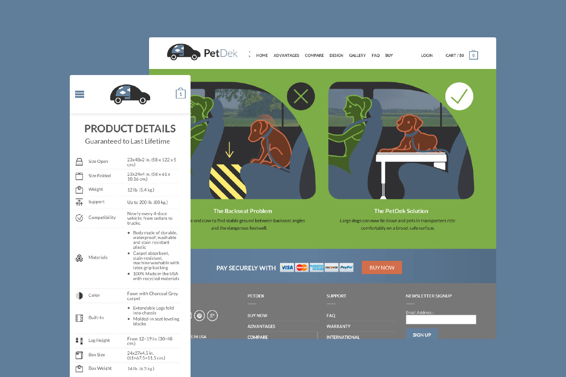The width and height of the screenshot is (566, 377).
Task: Click the Email Address input field
Action: [x=441, y=320]
